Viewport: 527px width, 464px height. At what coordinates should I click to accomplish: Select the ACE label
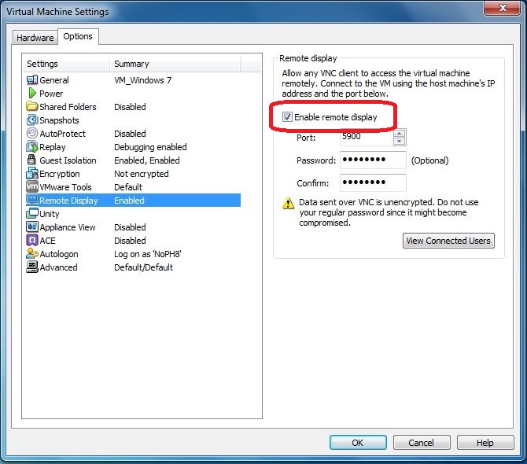click(x=47, y=241)
